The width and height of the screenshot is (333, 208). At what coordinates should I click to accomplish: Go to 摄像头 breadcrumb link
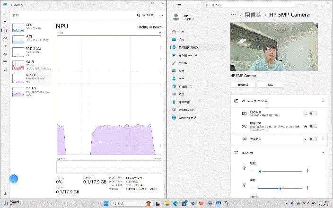pyautogui.click(x=253, y=15)
